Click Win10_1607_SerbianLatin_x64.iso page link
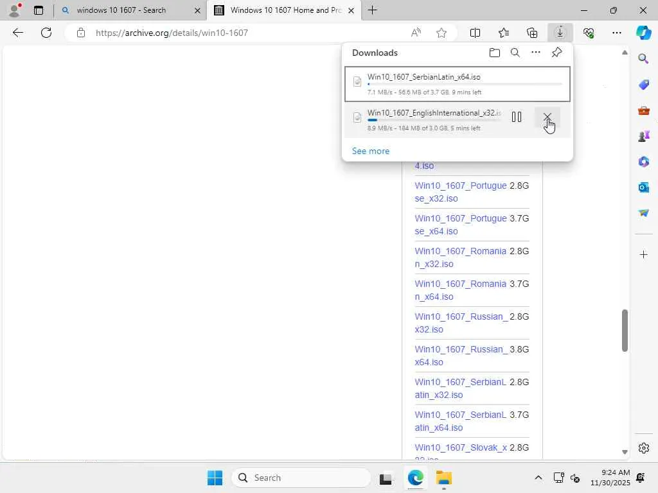The height and width of the screenshot is (493, 658). click(x=460, y=421)
